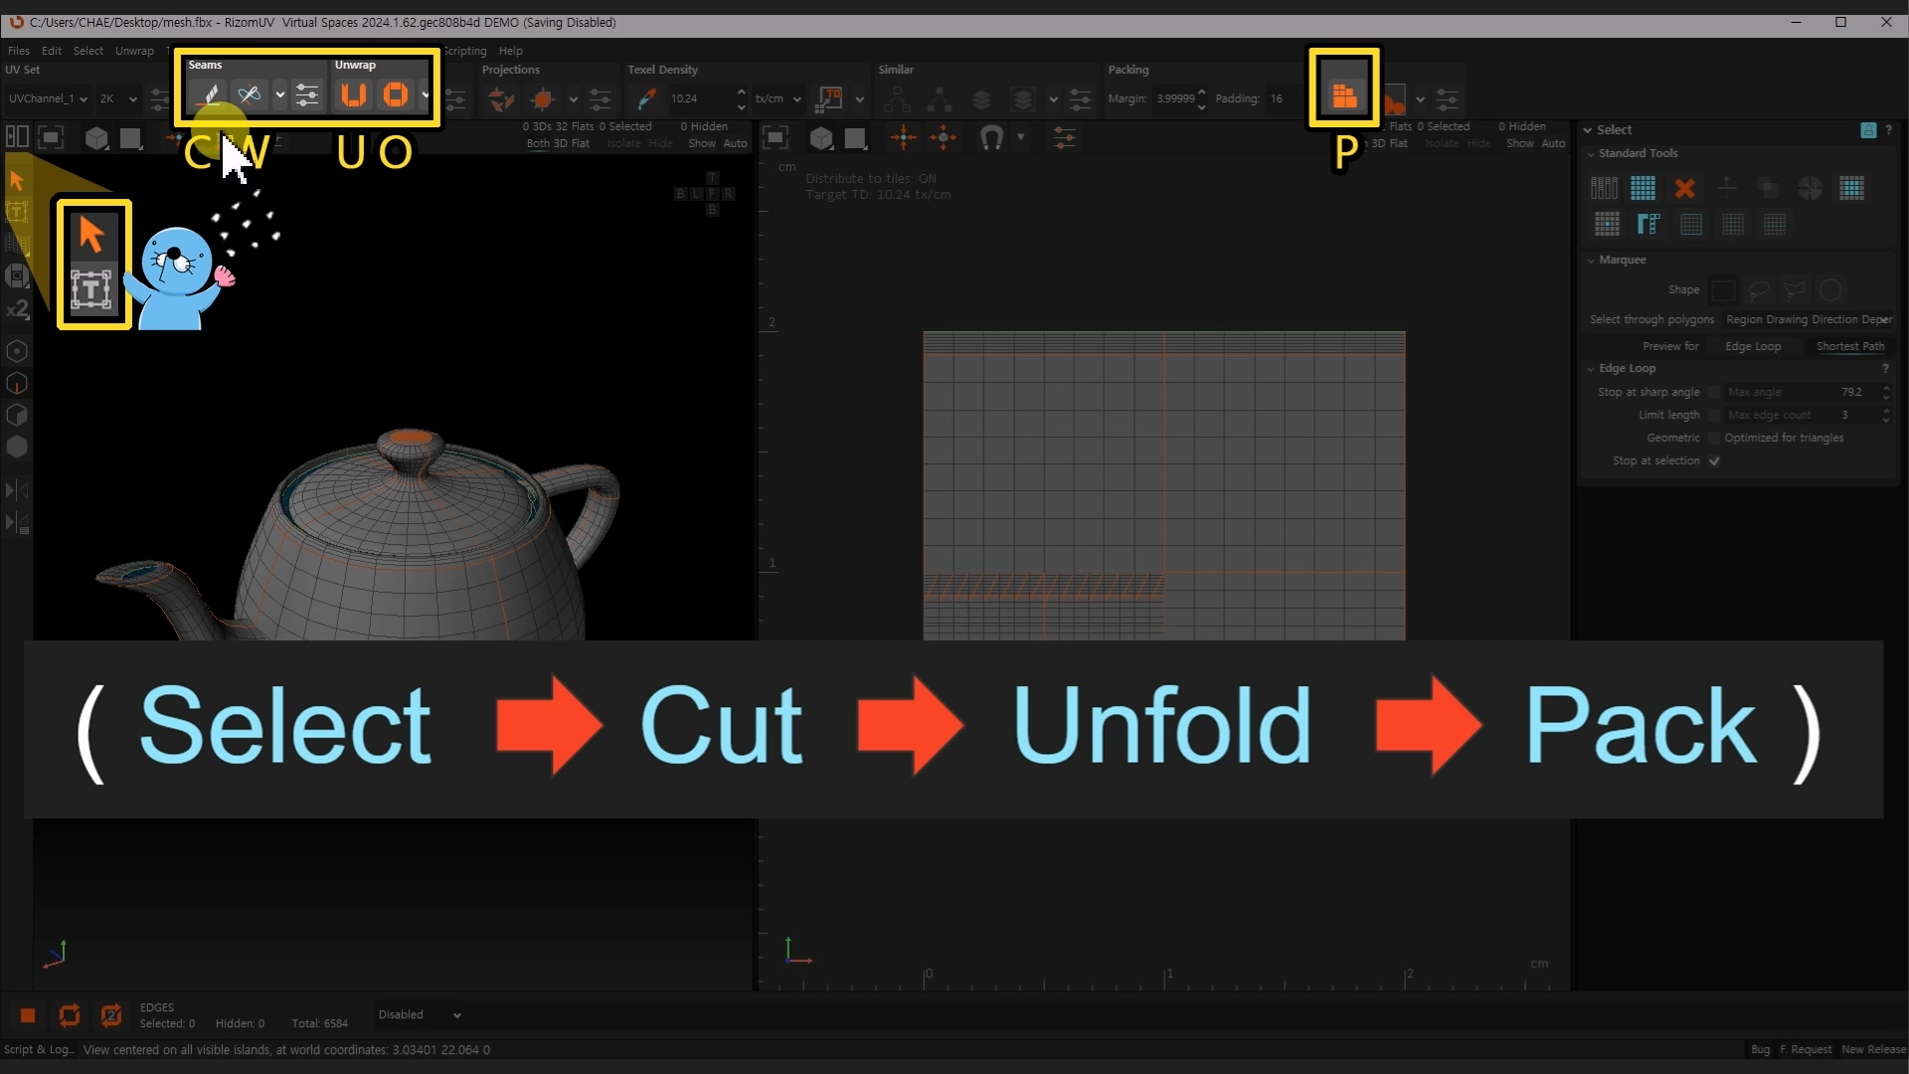Viewport: 1909px width, 1074px height.
Task: Enable Stop at sharp angle checkbox
Action: coord(1714,393)
